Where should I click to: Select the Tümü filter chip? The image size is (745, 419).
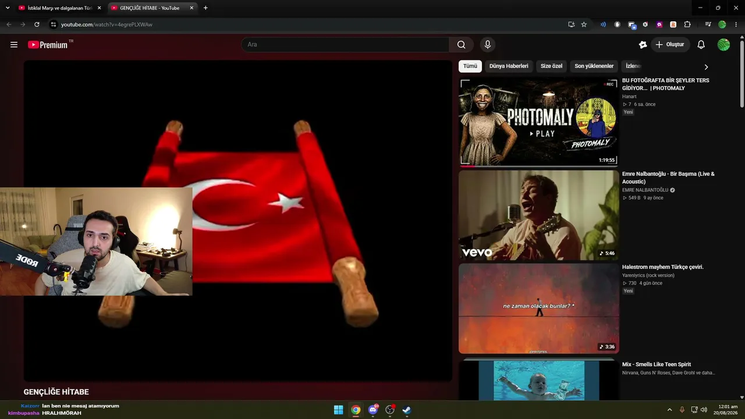coord(470,66)
